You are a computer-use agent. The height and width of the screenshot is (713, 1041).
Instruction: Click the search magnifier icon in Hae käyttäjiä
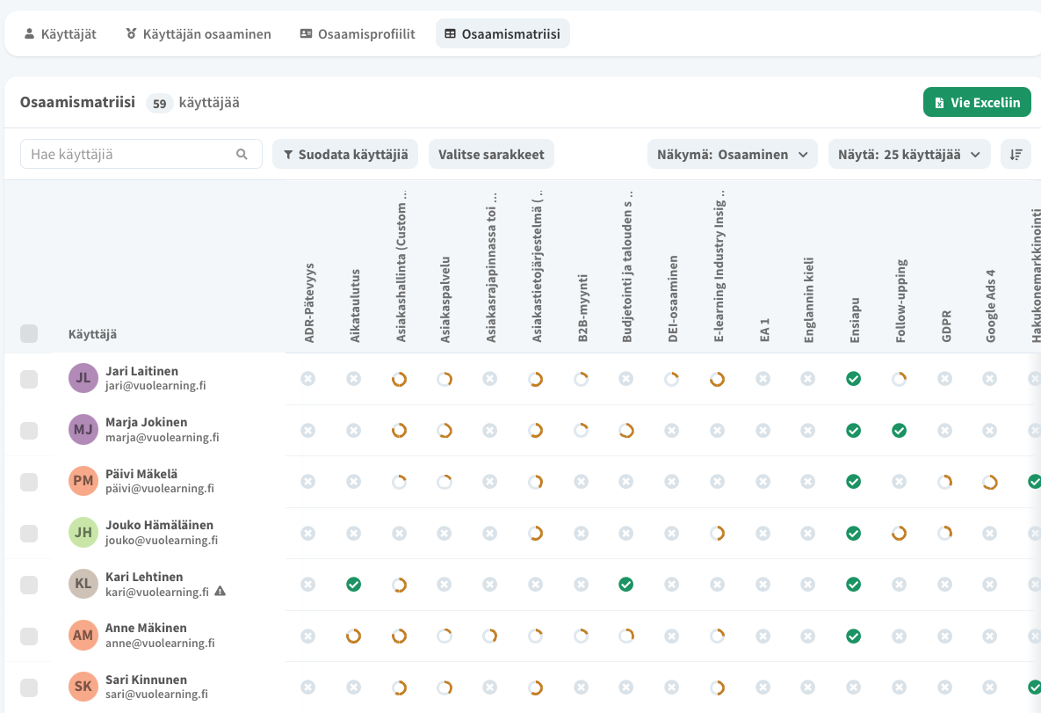coord(242,155)
